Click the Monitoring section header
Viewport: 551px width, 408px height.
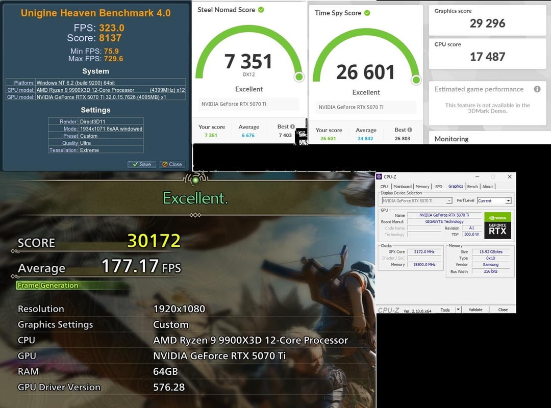pos(452,139)
